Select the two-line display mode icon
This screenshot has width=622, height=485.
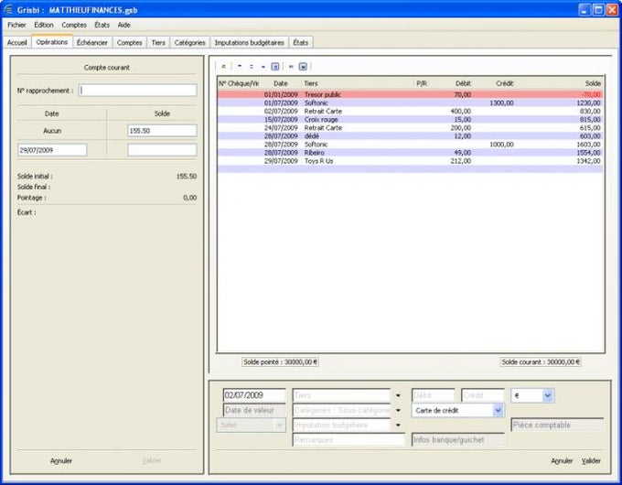click(251, 66)
